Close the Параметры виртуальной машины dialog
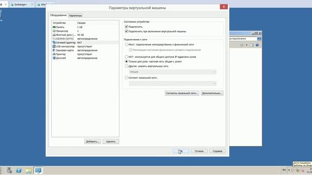Image resolution: width=312 pixels, height=175 pixels. 224,7
